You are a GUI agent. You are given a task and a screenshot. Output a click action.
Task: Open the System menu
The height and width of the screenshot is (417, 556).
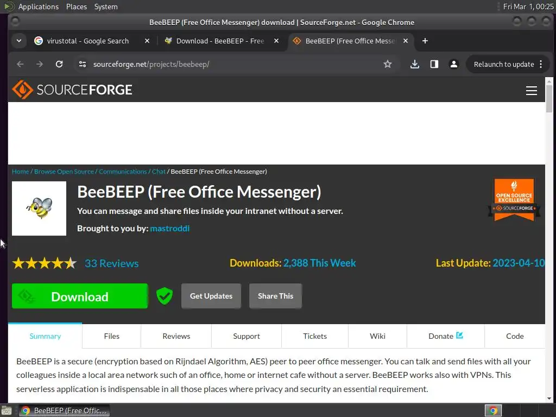[x=106, y=7]
